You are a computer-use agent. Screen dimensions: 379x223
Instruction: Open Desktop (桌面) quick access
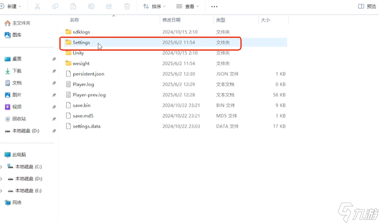pos(13,59)
